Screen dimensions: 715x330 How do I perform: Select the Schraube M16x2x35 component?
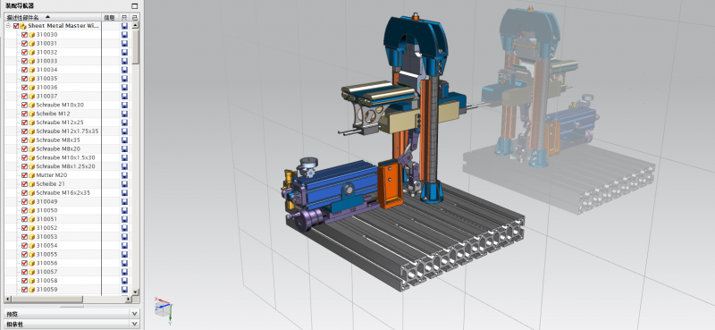click(63, 192)
